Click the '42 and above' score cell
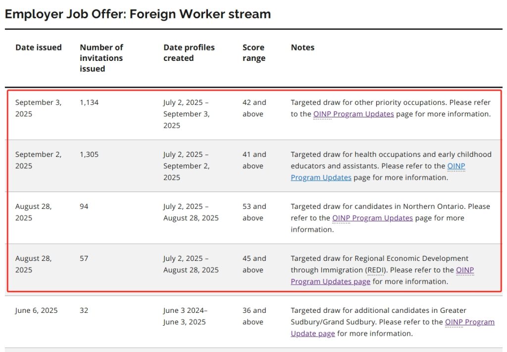This screenshot has height=352, width=507. [x=254, y=108]
